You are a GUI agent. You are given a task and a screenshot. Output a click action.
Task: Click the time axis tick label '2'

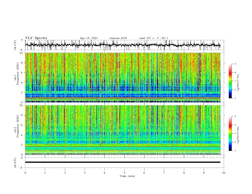point(65,173)
